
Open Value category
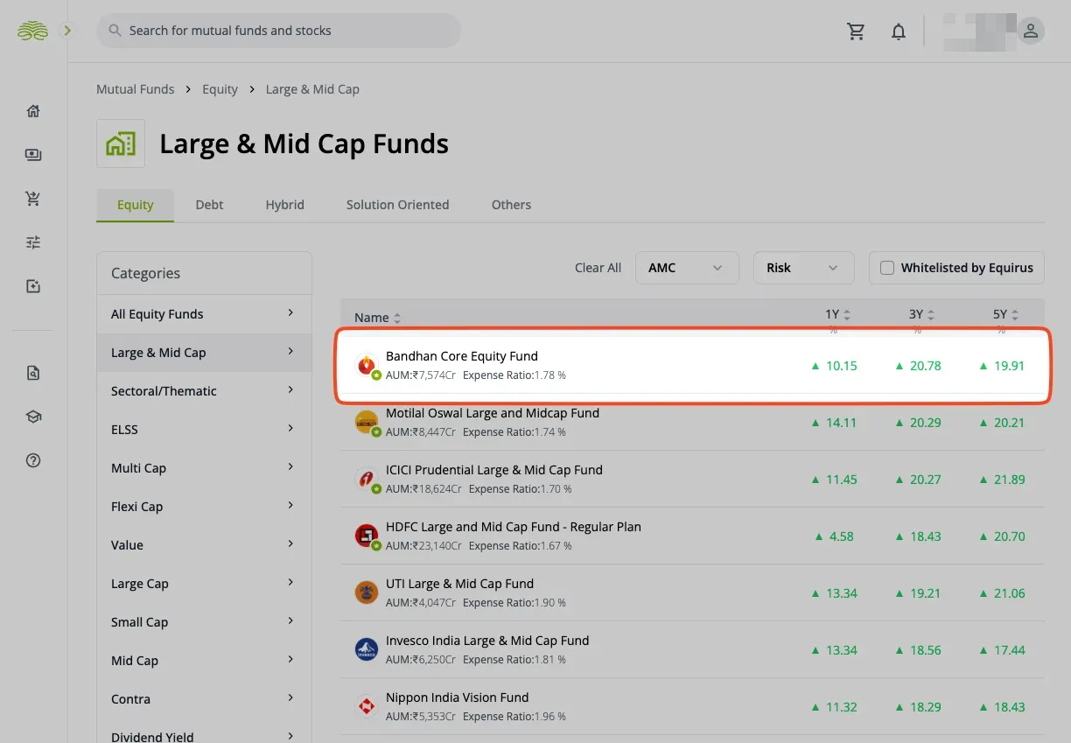coord(204,545)
